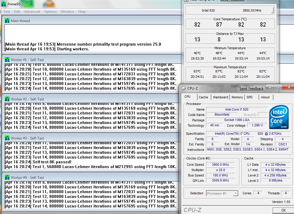Click the 3900.05 MHz readout in Real Temp

coord(252,10)
